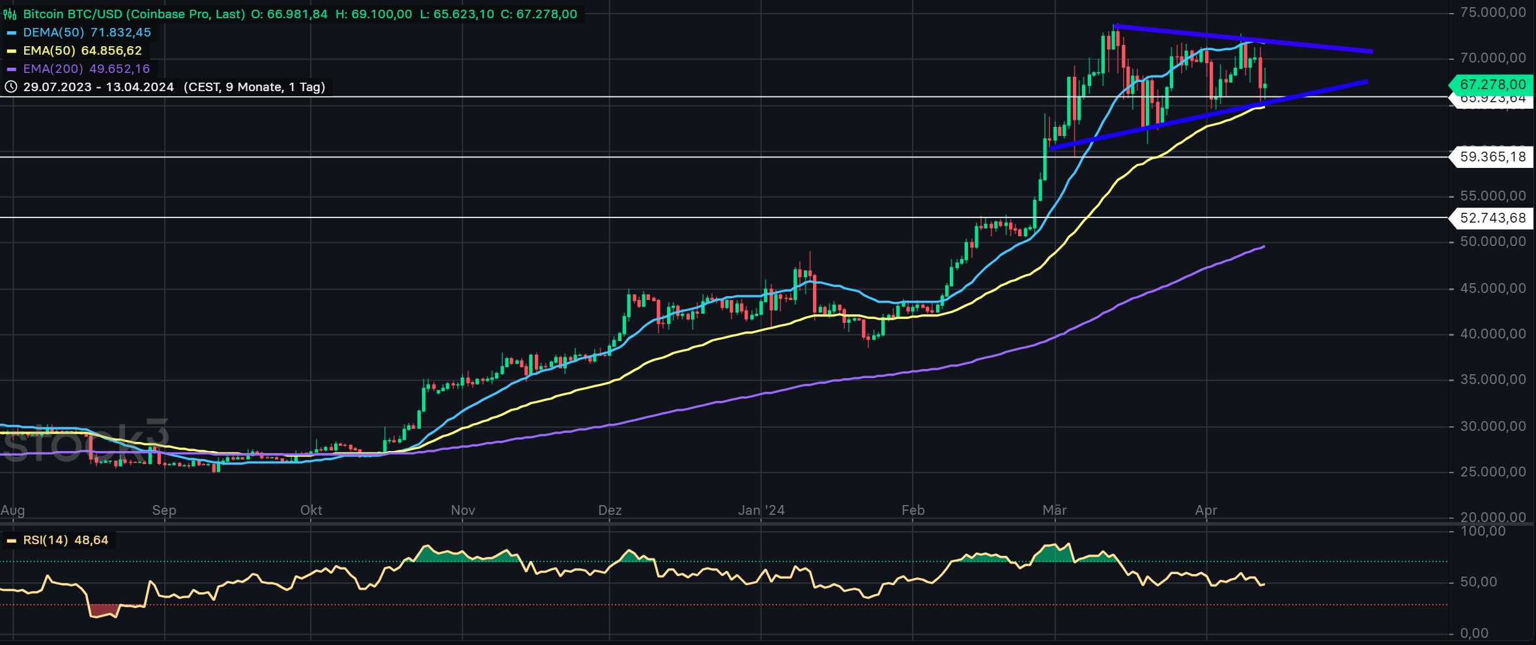Click the clock icon next to the date range
Image resolution: width=1536 pixels, height=645 pixels.
tap(10, 87)
